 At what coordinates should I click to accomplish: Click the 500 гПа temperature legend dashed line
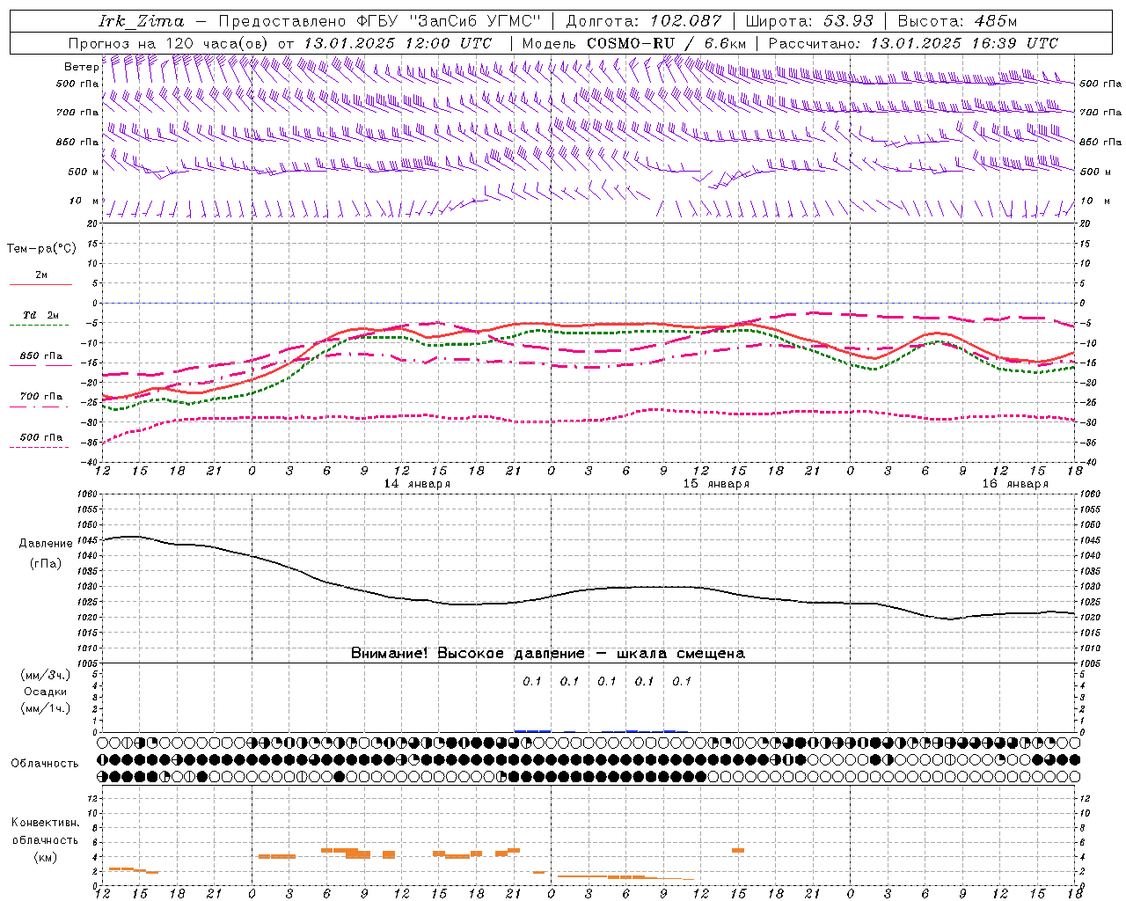tap(40, 447)
